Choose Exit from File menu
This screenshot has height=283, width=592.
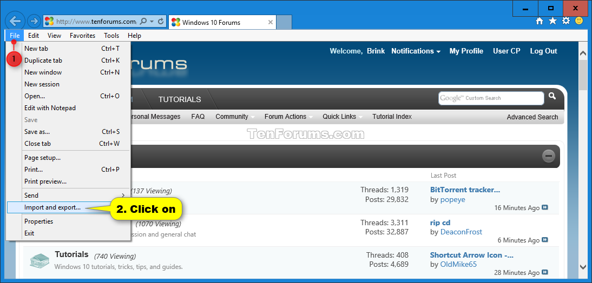pos(68,233)
